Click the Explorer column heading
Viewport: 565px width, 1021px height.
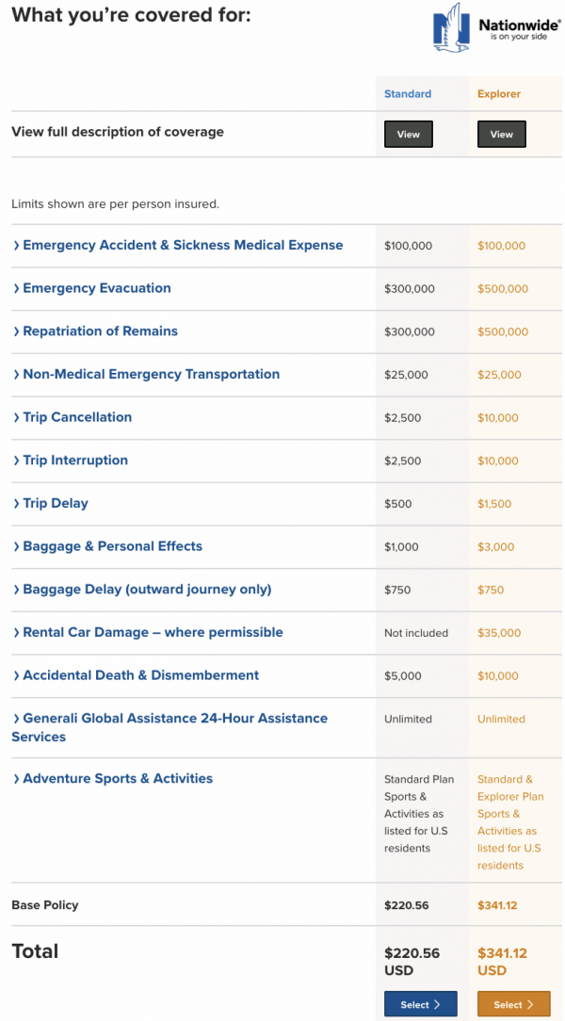tap(499, 94)
